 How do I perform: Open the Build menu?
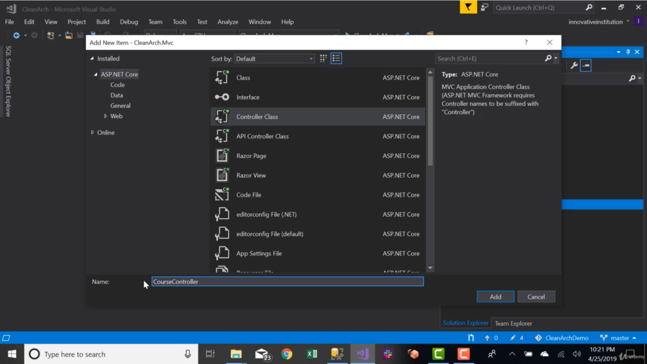(102, 22)
